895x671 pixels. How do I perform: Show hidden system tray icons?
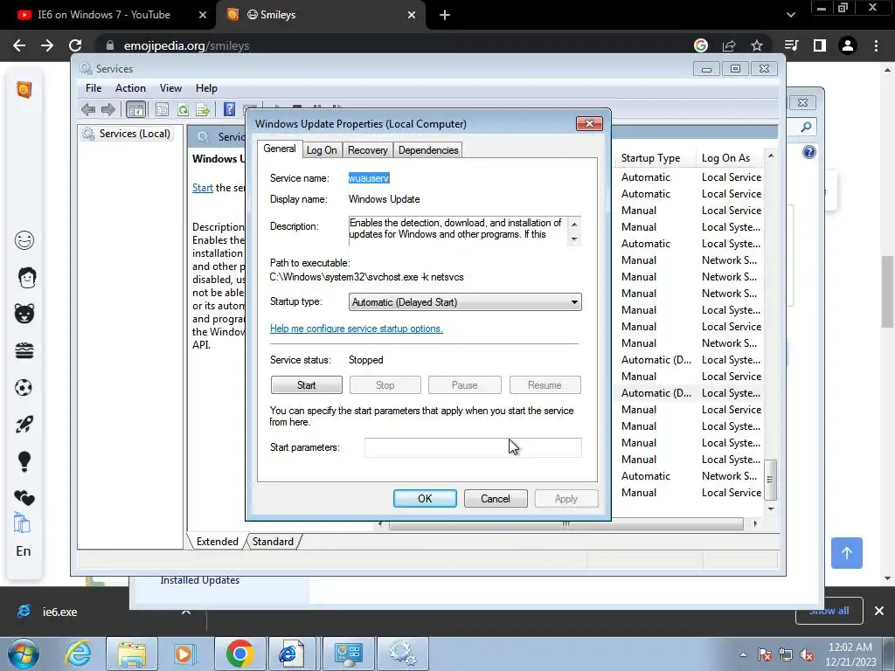743,654
